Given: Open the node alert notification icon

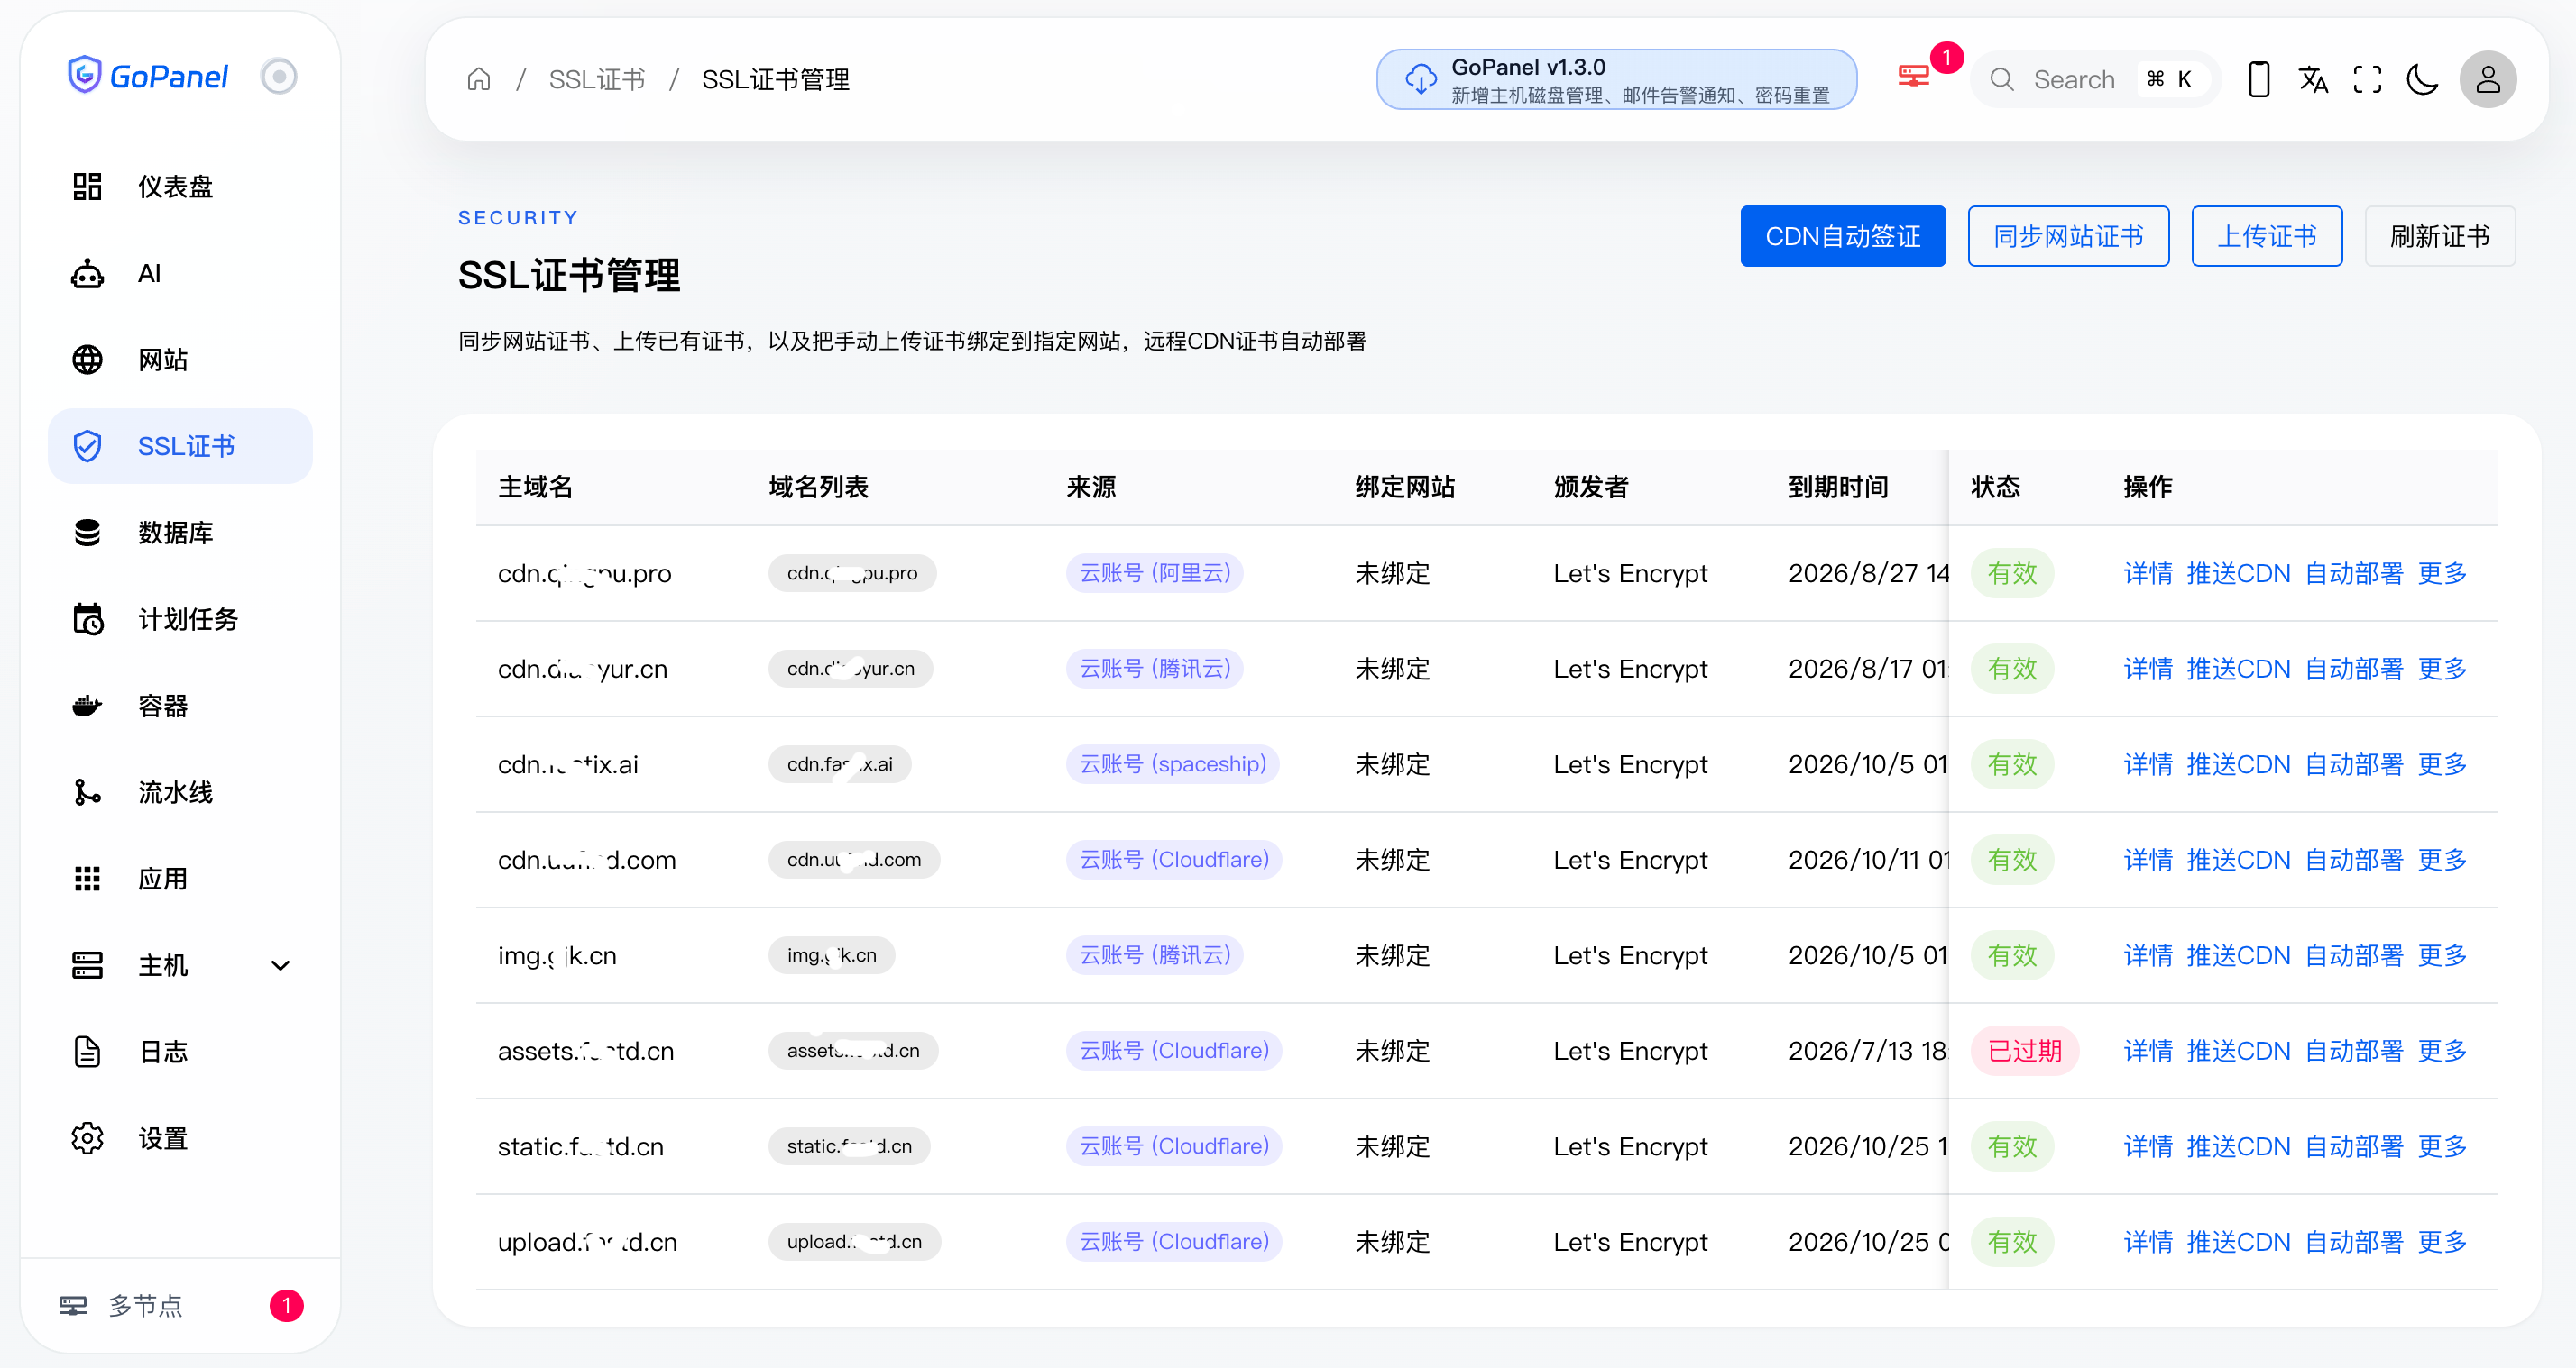Looking at the screenshot, I should pyautogui.click(x=1914, y=76).
